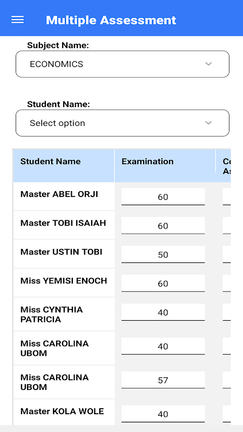The width and height of the screenshot is (243, 432).
Task: Edit TOBI ISAIAH's examination score field
Action: coord(163,226)
